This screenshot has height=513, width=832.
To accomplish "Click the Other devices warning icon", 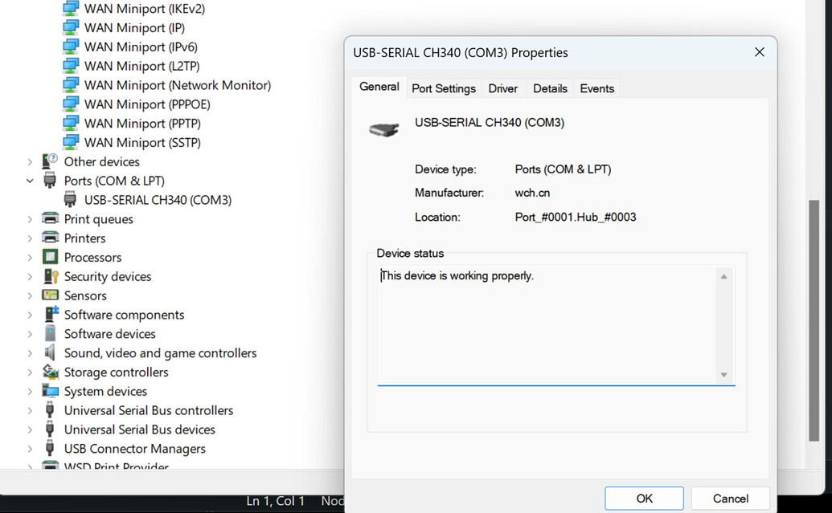I will [47, 161].
